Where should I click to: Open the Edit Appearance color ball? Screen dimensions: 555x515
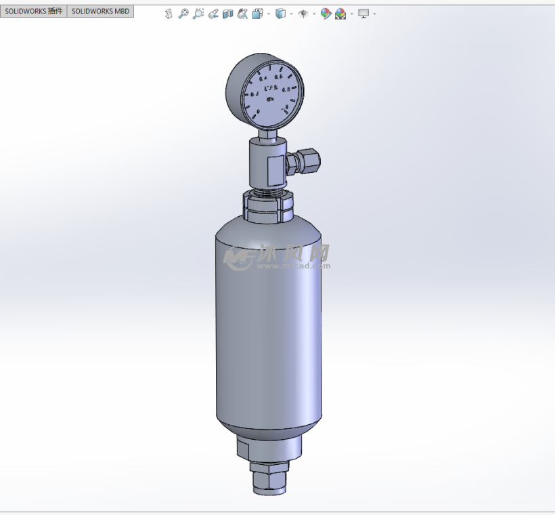coord(326,14)
